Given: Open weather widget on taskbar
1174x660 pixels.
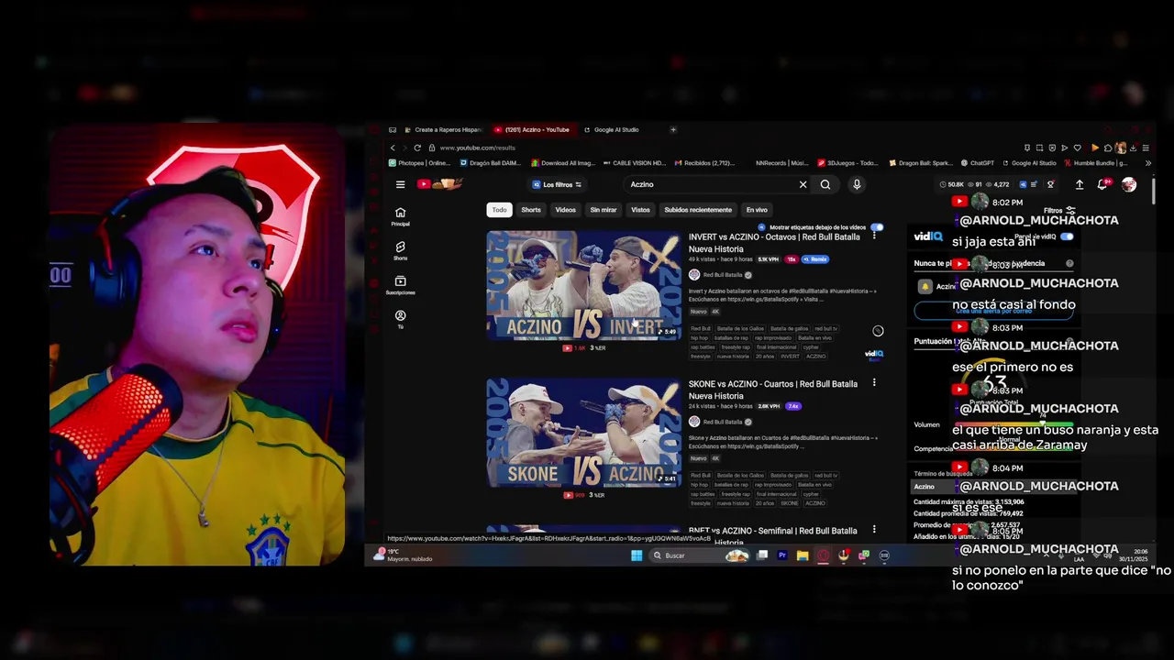Looking at the screenshot, I should click(x=404, y=555).
